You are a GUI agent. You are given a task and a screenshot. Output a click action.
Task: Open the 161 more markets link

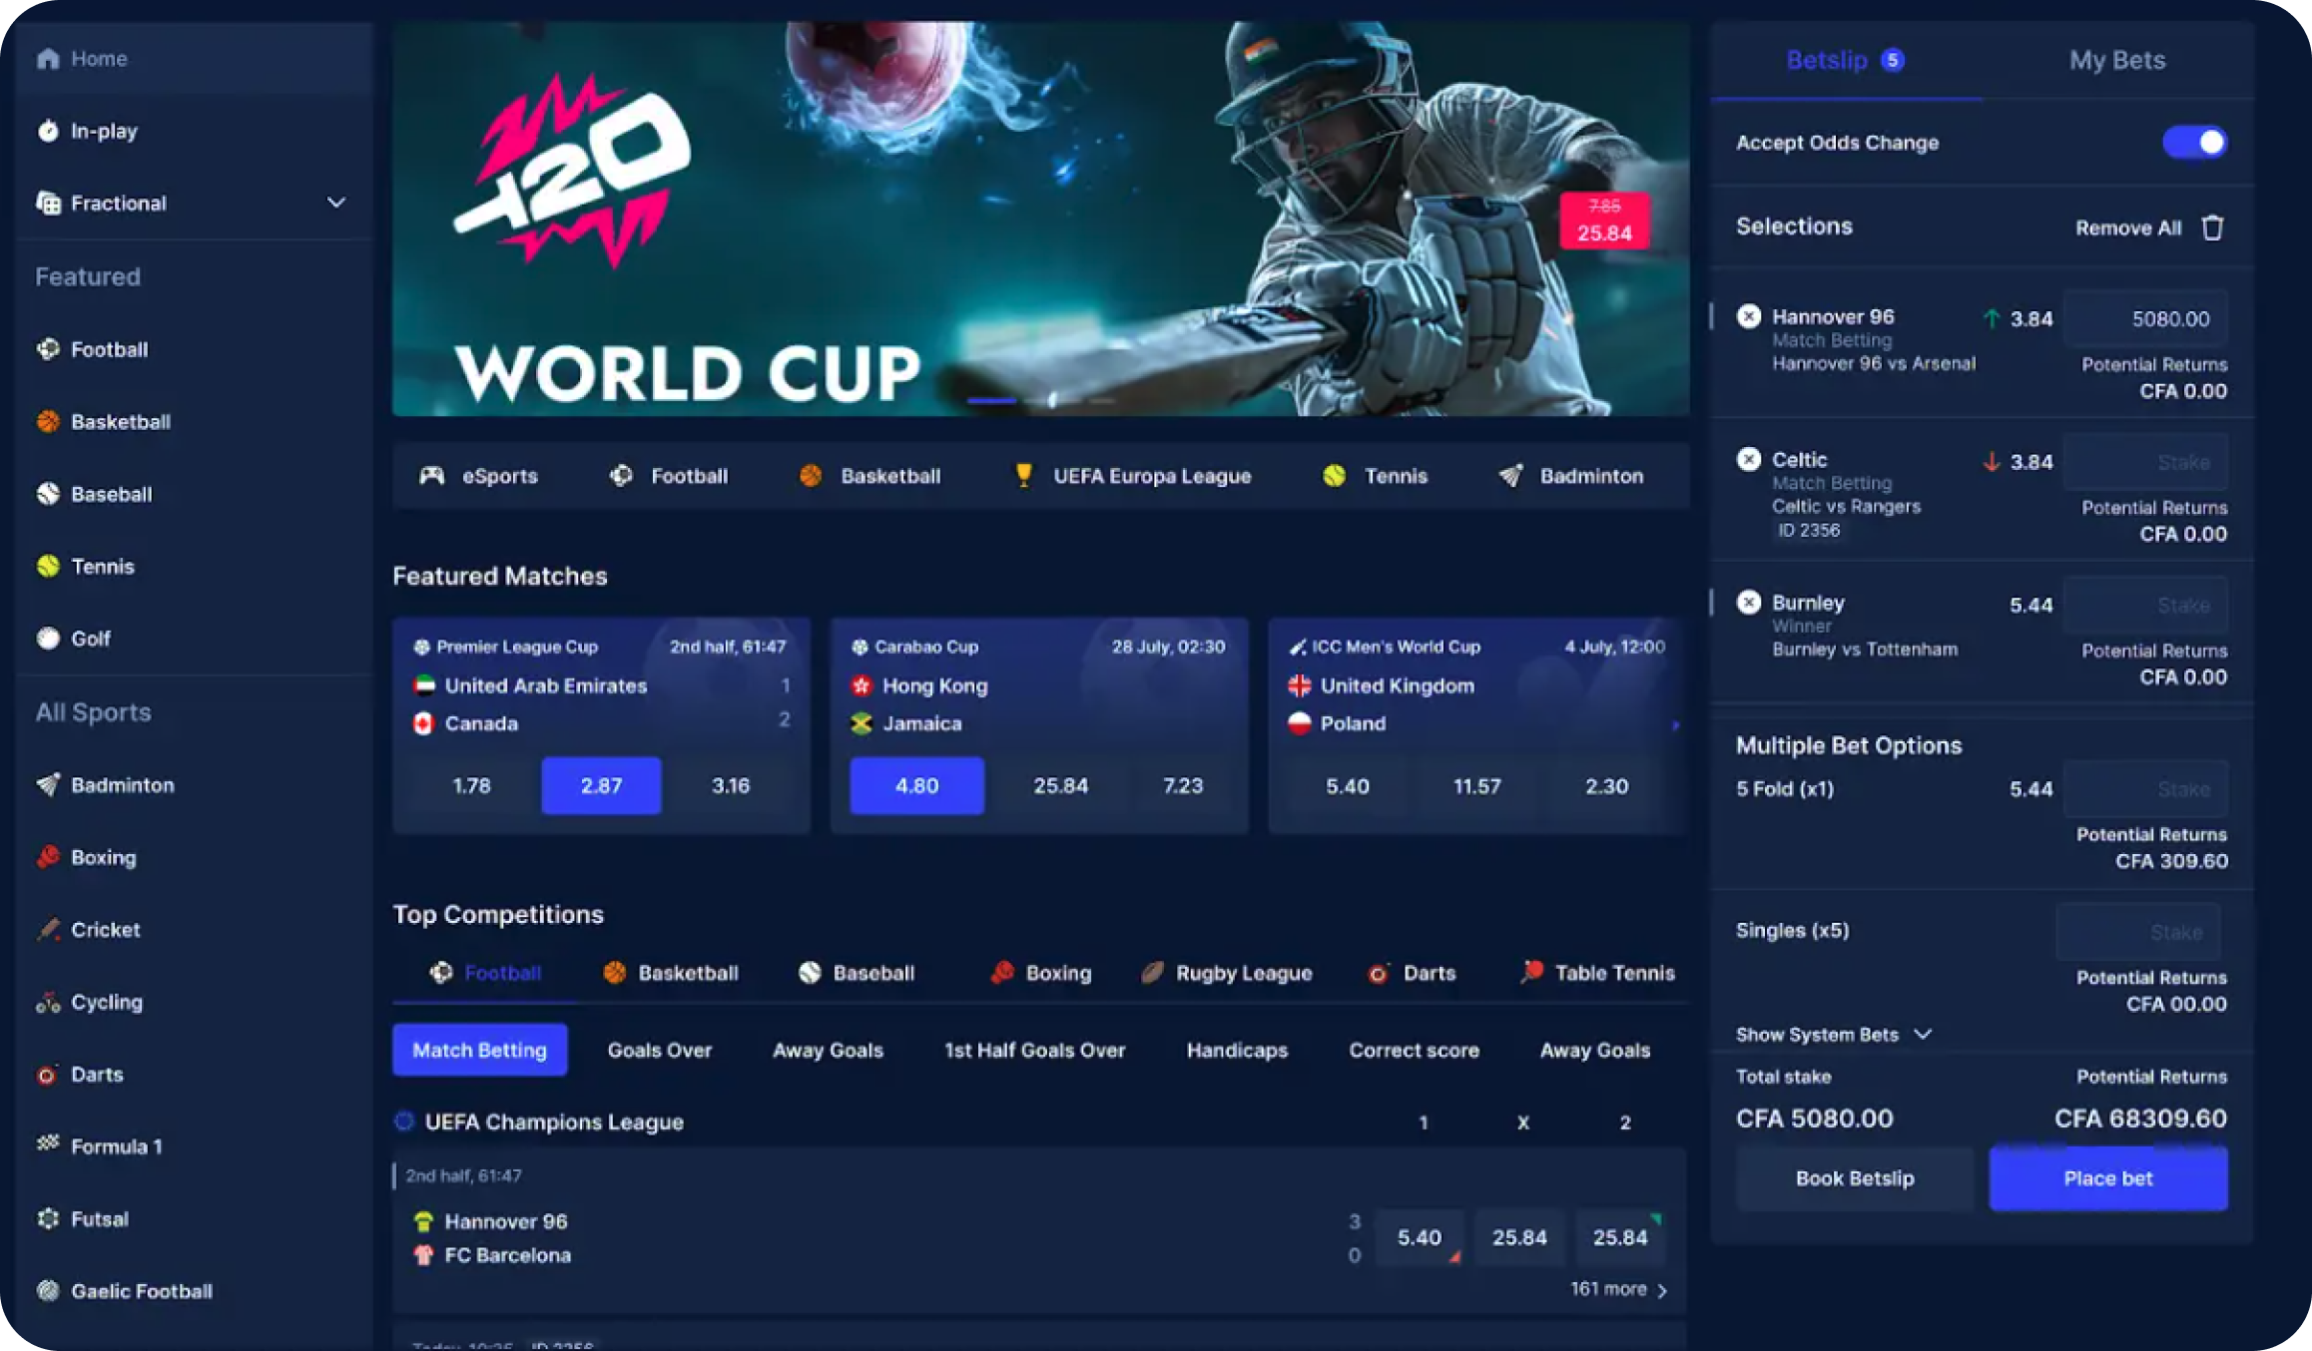coord(1618,1289)
